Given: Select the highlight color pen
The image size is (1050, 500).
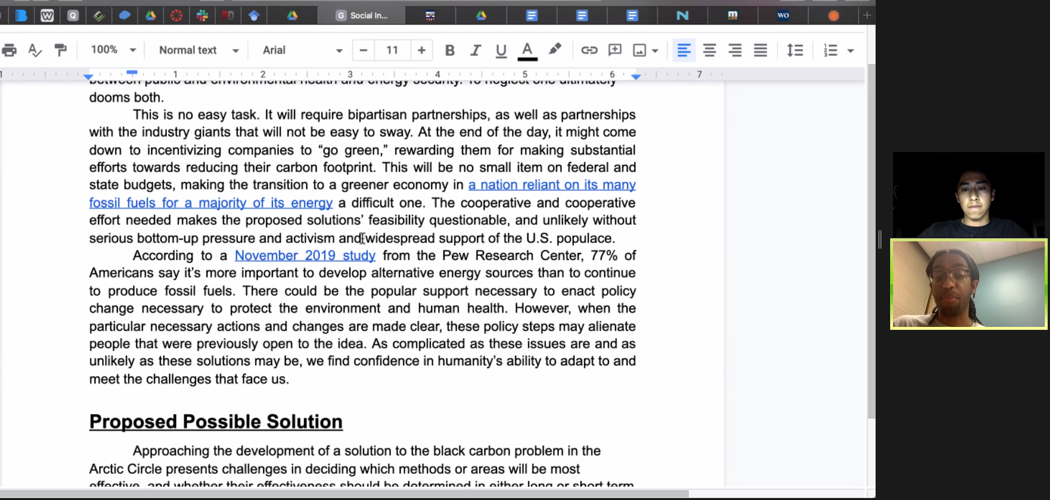Looking at the screenshot, I should click(555, 50).
